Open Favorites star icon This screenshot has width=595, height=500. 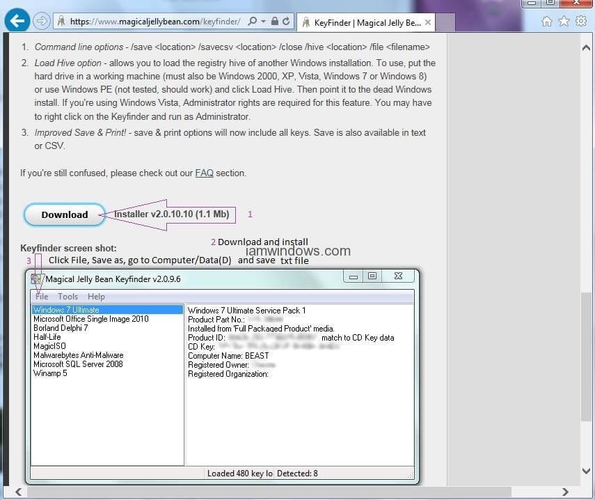coord(564,22)
